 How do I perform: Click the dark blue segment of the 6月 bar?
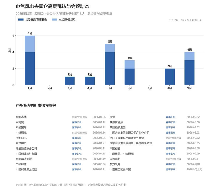pyautogui.click(x=130, y=77)
